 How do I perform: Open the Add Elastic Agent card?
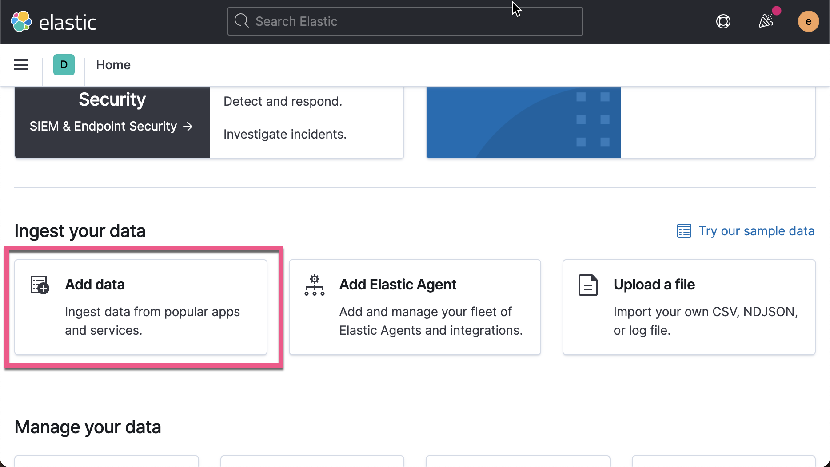click(x=415, y=307)
